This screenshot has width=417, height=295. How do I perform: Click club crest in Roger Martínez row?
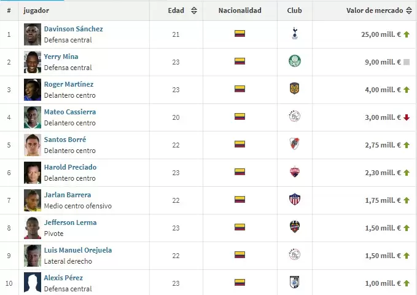tap(294, 89)
